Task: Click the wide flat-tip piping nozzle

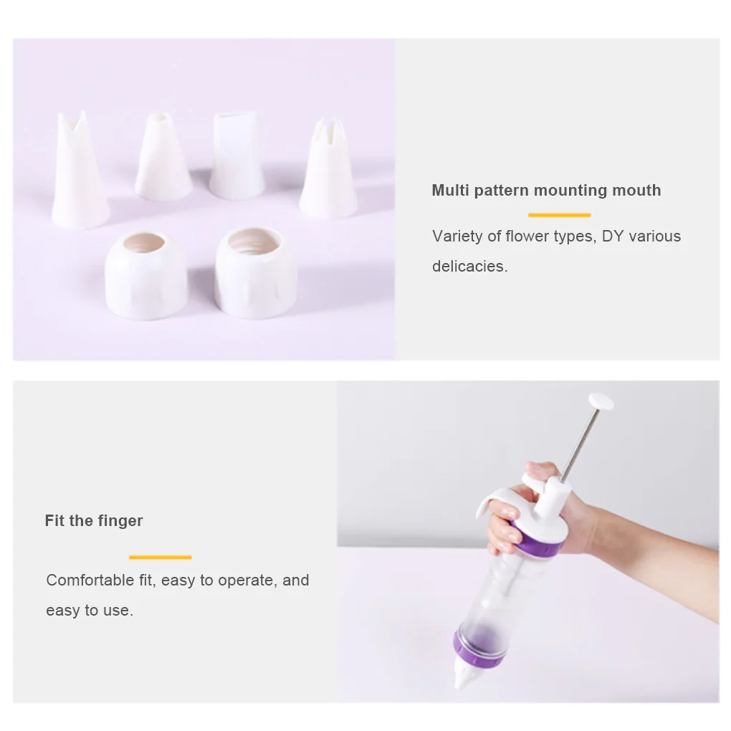Action: point(236,156)
